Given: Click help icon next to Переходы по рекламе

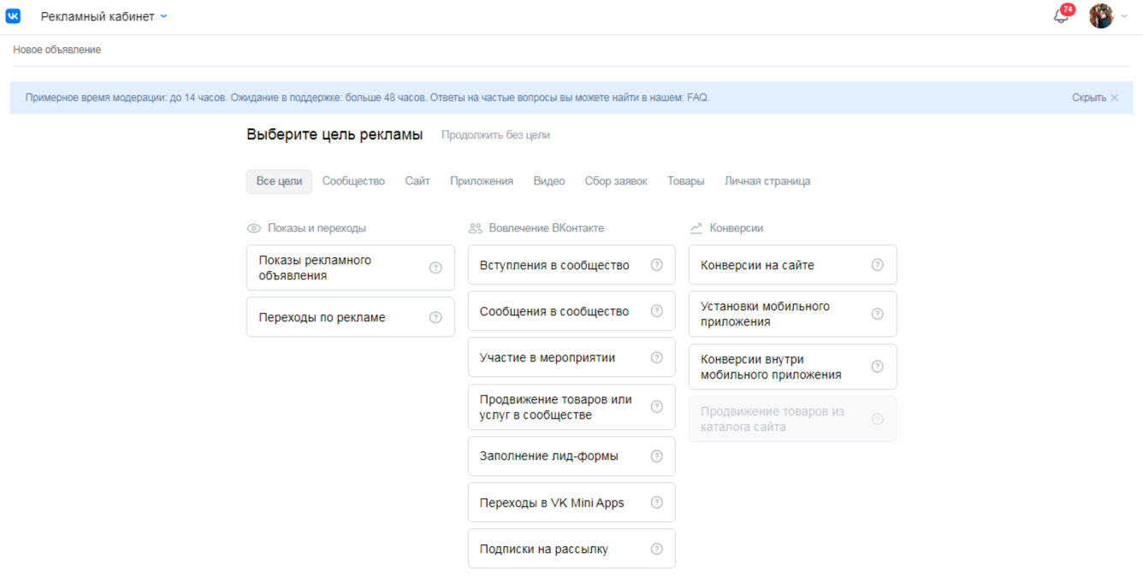Looking at the screenshot, I should pyautogui.click(x=435, y=317).
